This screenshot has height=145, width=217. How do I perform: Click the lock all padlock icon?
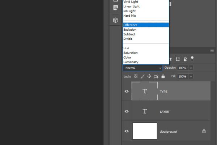pos(163,76)
